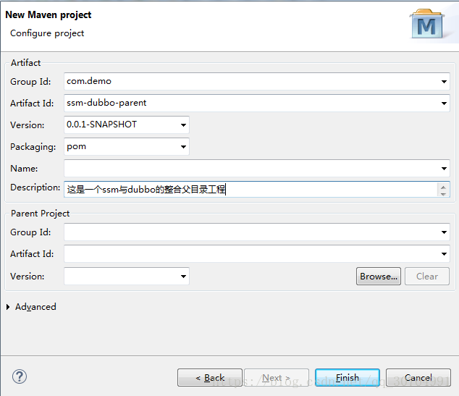Viewport: 459px width, 396px height.
Task: Click Browse to choose a parent project
Action: pos(379,277)
